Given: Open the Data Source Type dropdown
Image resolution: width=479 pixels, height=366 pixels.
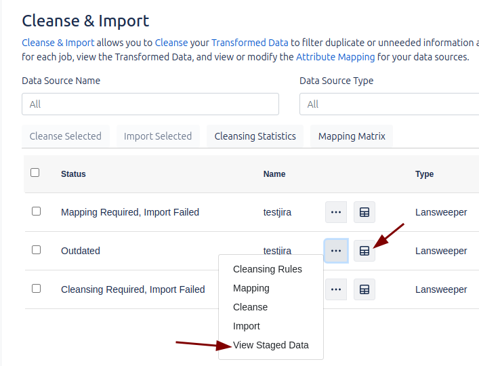Looking at the screenshot, I should (389, 104).
